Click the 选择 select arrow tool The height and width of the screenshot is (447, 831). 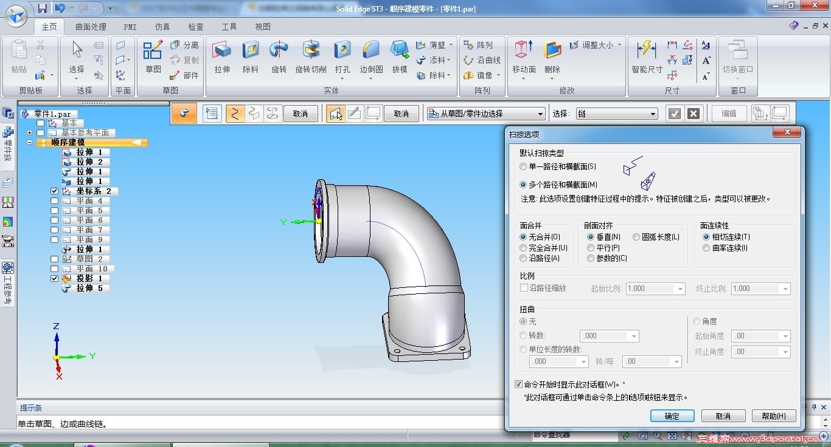pos(77,57)
